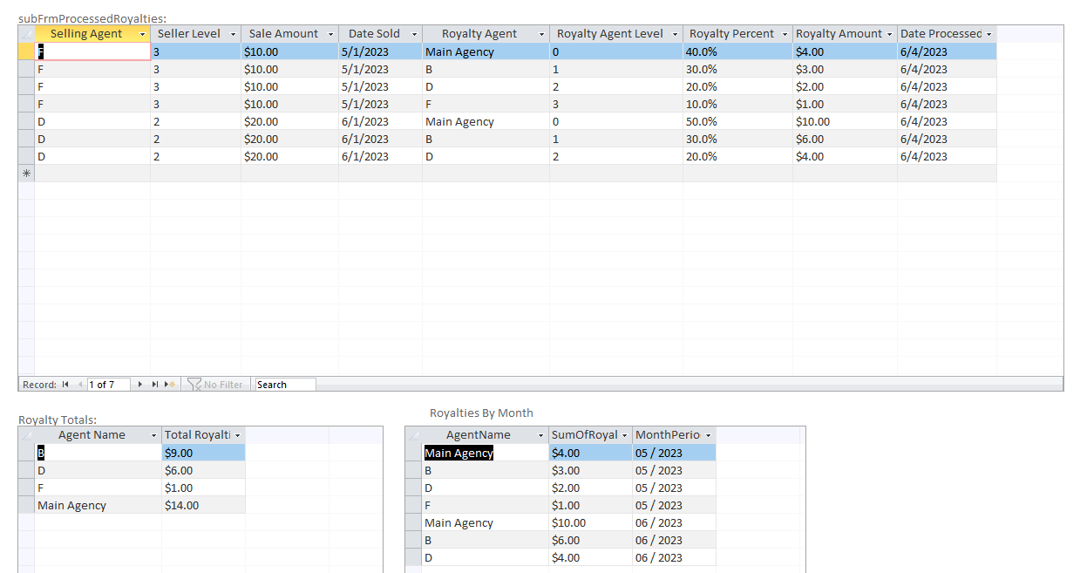
Task: Click select-all corner of processed royalties grid
Action: coord(26,34)
